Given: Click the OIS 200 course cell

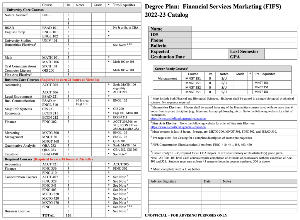Looking at the screenshot, I should [x=52, y=70].
